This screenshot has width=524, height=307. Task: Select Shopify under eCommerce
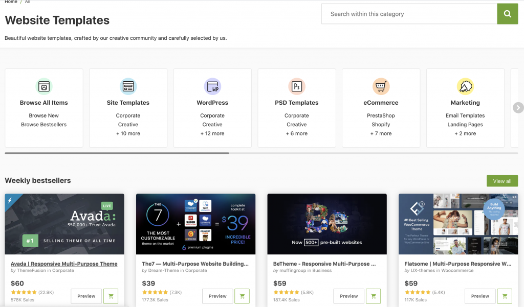tap(381, 125)
